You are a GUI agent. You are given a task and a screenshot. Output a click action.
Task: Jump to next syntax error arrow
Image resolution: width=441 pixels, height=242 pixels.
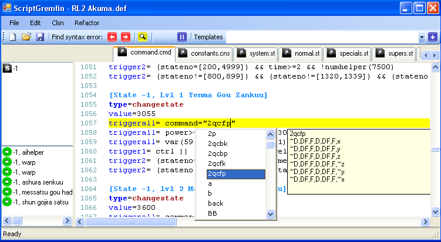(126, 37)
